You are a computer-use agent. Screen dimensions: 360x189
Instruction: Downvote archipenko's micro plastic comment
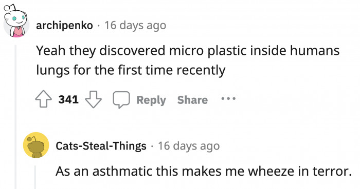click(94, 100)
